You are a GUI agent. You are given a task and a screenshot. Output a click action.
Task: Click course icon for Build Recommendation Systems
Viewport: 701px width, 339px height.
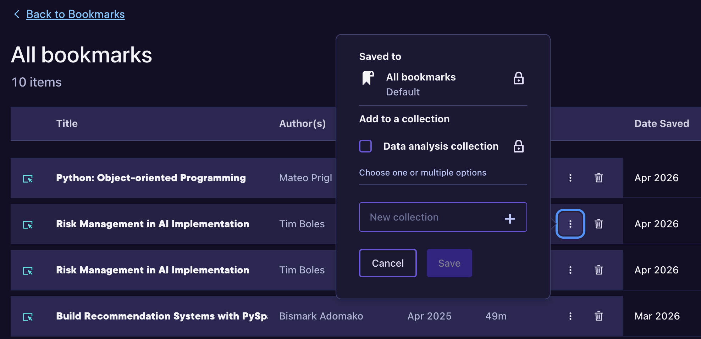pos(28,317)
